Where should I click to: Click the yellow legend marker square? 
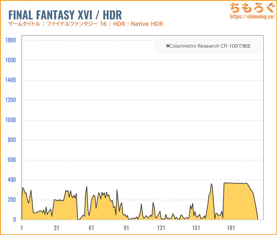click(168, 46)
